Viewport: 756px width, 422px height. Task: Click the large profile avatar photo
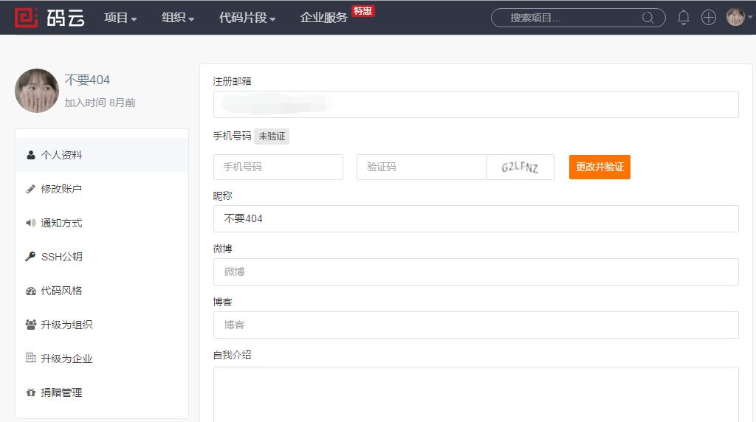(37, 91)
